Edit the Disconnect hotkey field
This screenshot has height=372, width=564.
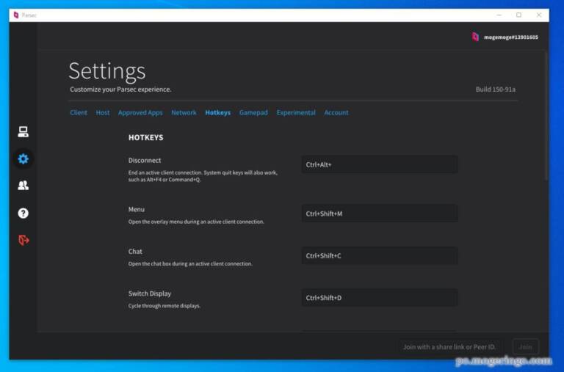coord(379,165)
